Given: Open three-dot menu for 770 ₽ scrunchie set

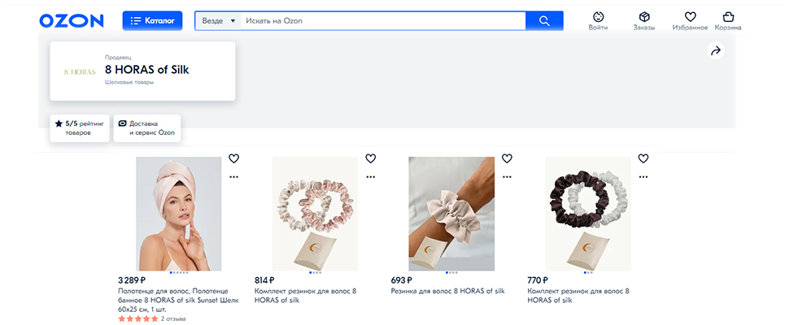Looking at the screenshot, I should pyautogui.click(x=643, y=177).
